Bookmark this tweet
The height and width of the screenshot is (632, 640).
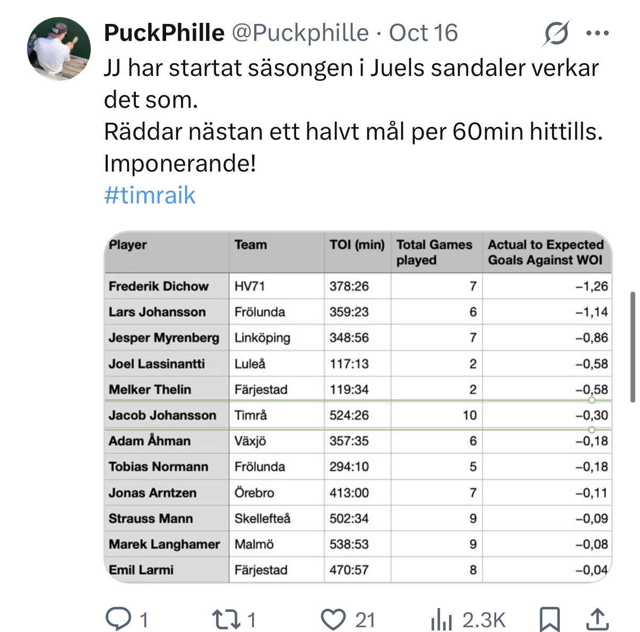[x=550, y=619]
